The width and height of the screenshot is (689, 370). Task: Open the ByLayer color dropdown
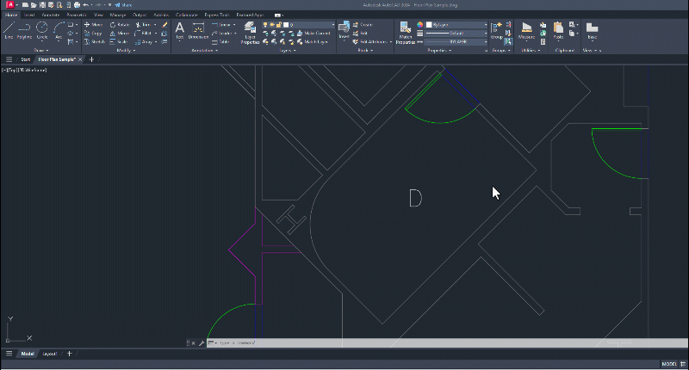(456, 24)
